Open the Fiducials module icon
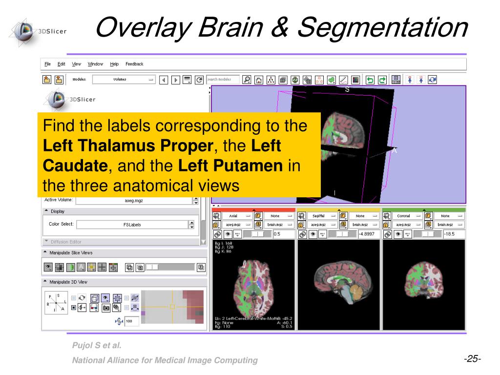 click(x=319, y=80)
